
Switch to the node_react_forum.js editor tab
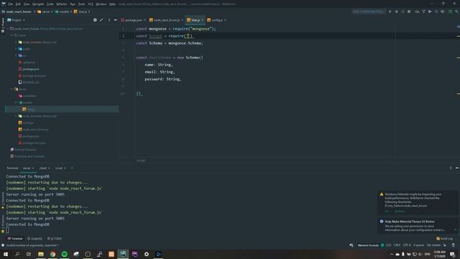click(x=166, y=20)
